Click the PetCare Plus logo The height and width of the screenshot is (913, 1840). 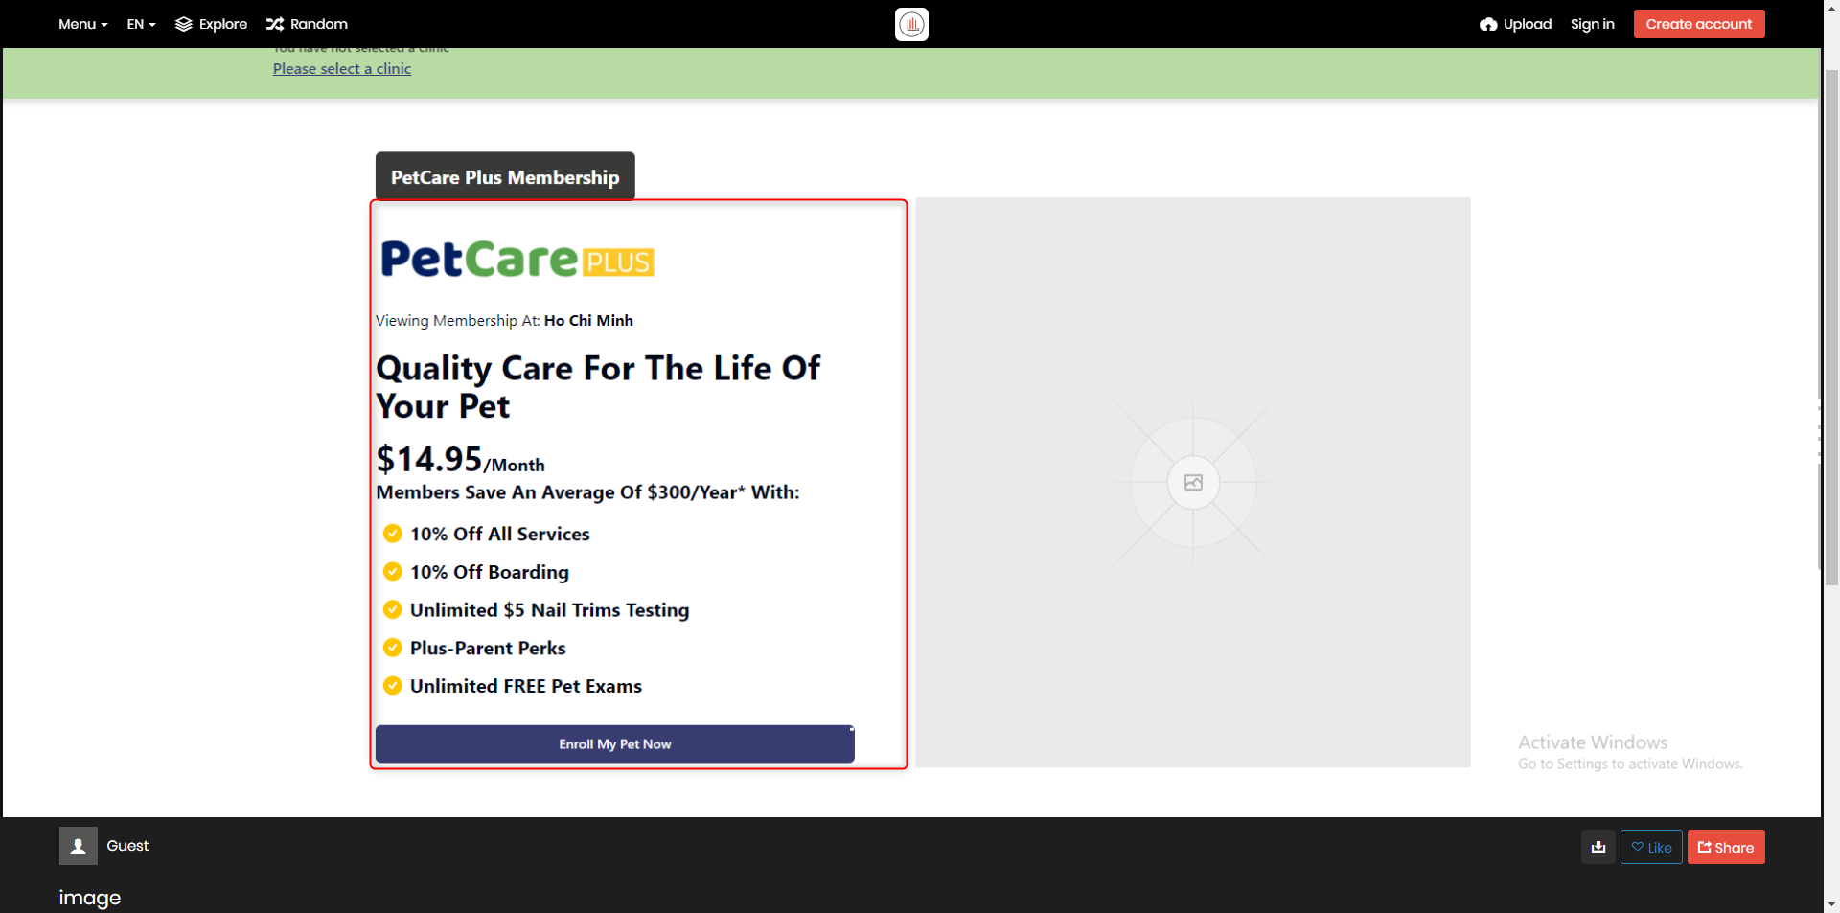517,259
